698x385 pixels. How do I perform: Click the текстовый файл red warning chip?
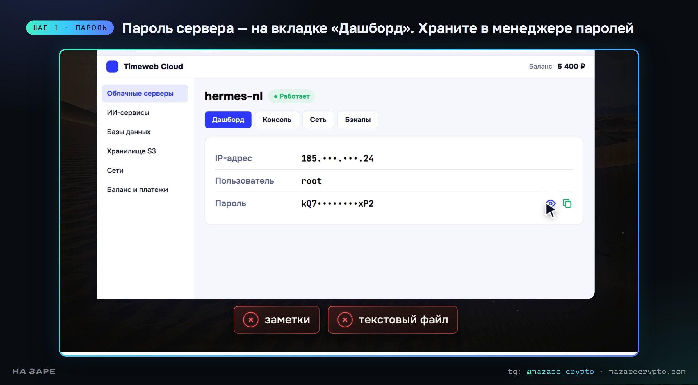(393, 320)
